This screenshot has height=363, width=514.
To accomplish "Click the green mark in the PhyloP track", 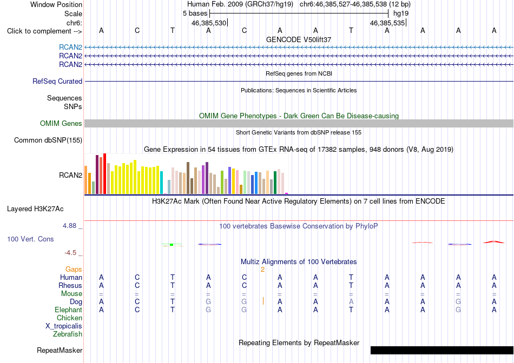I will pyautogui.click(x=172, y=245).
